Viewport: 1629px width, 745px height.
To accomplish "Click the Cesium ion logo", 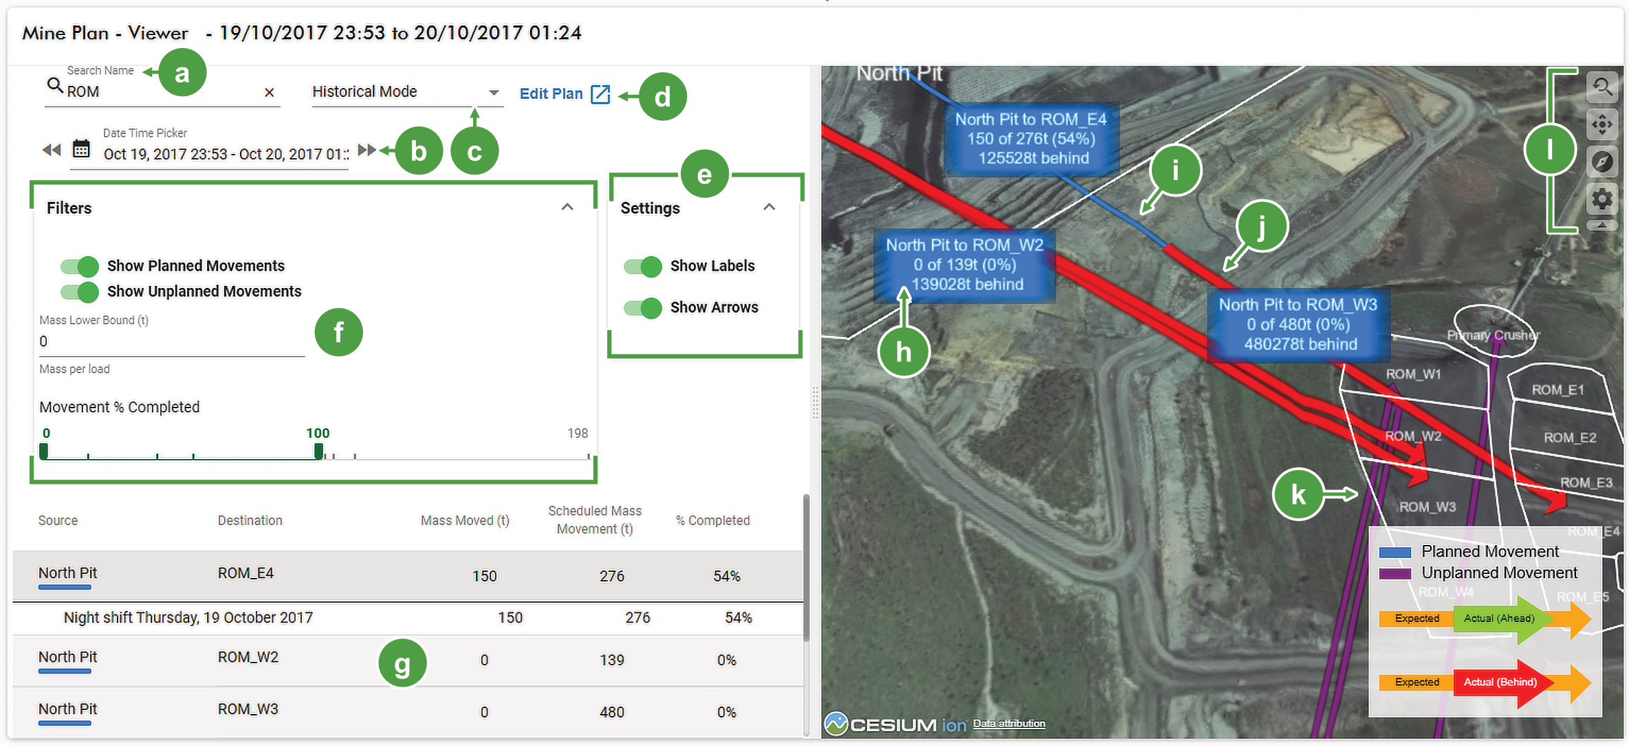I will coord(895,724).
